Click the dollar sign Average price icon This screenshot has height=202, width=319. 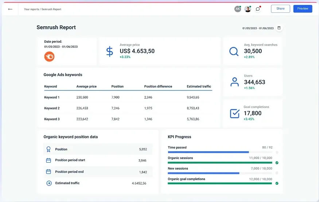109,51
